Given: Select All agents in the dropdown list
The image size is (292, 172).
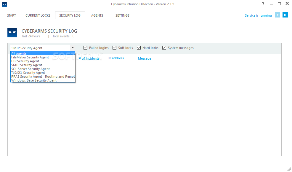Looking at the screenshot, I should click(x=43, y=53).
